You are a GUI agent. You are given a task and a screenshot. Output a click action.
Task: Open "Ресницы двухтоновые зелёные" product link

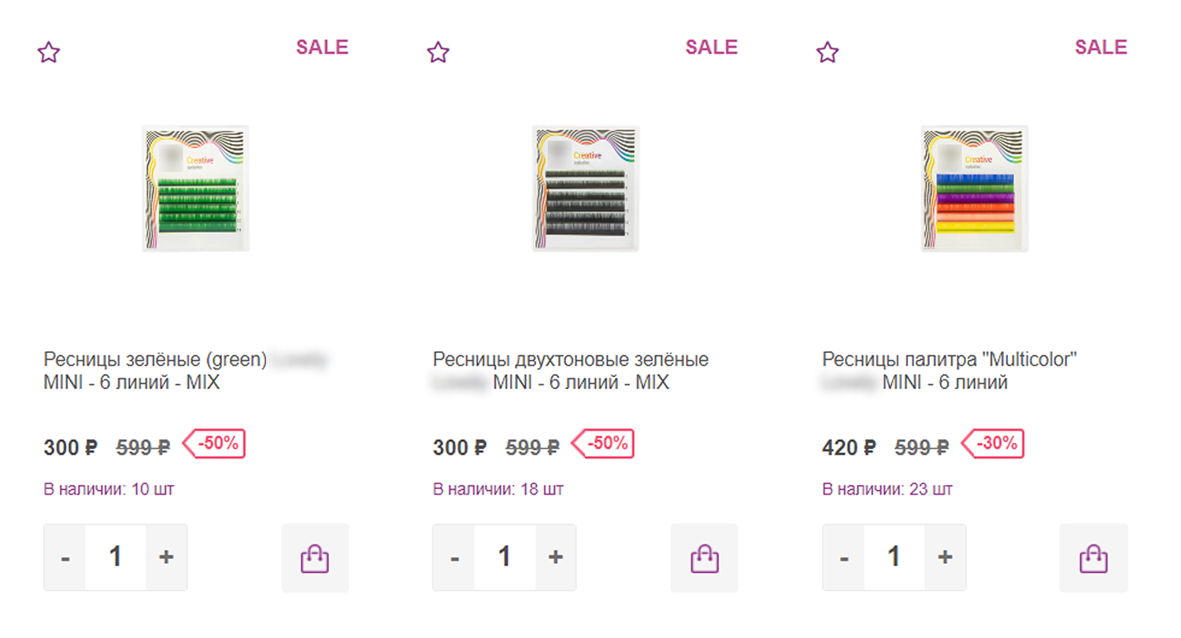(570, 361)
